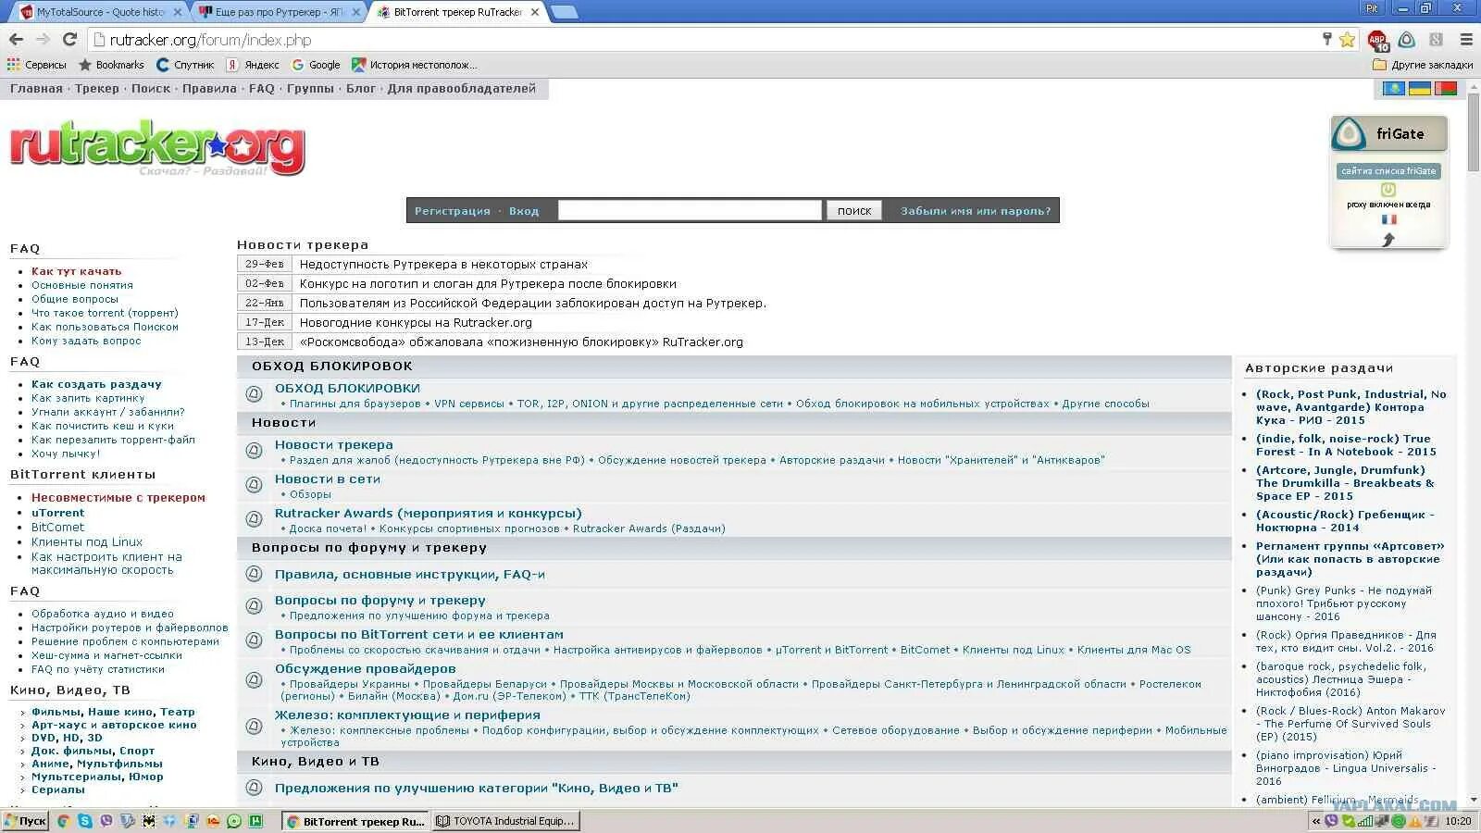Click the scrollbar down arrow

pos(1472,801)
